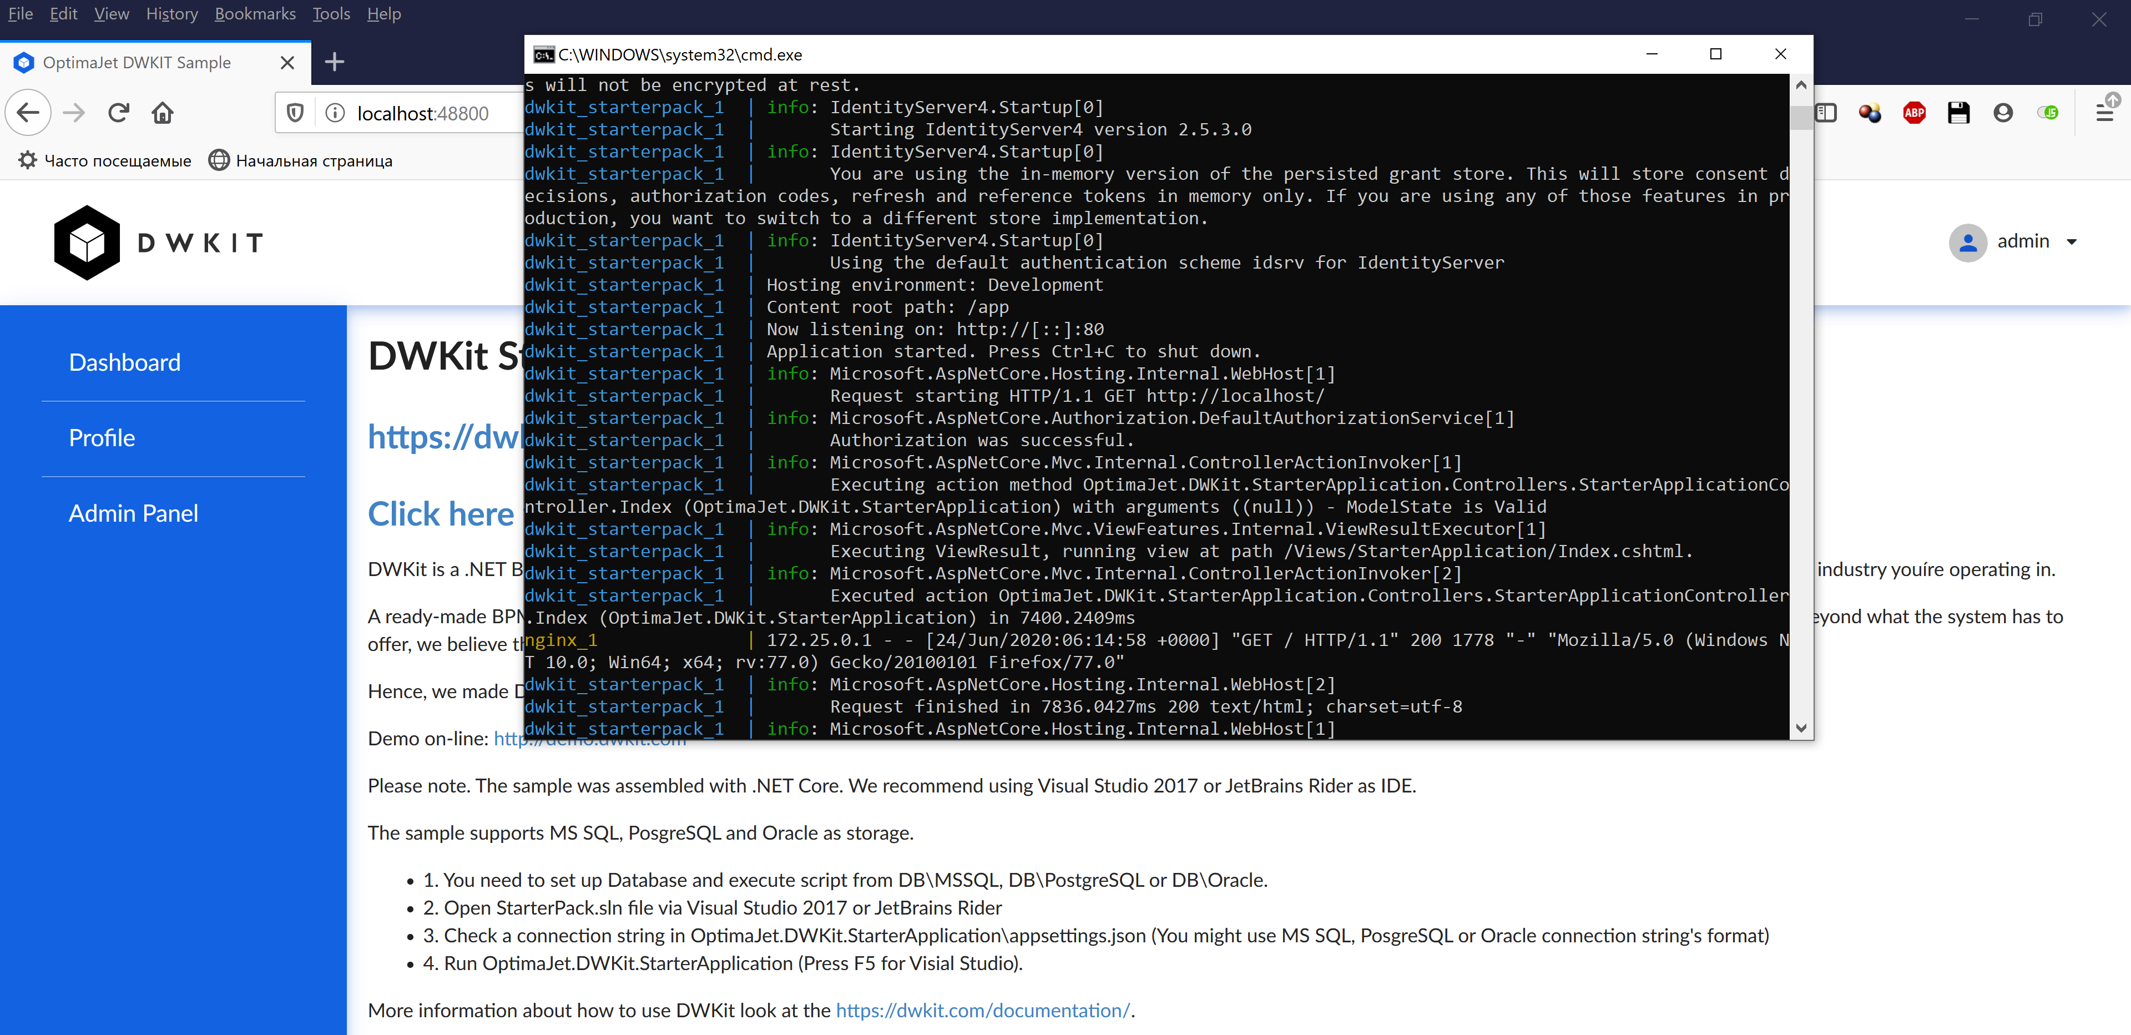Click the 'Please note' paragraph text
The image size is (2131, 1035).
click(892, 786)
